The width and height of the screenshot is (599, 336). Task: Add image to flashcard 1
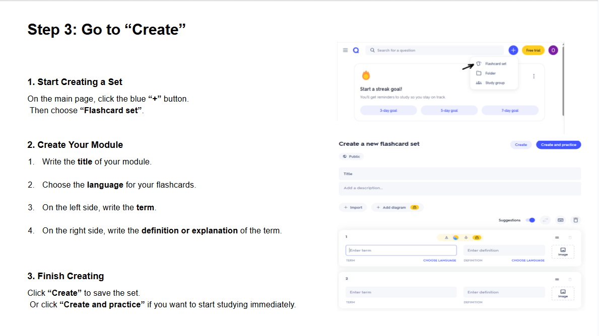[563, 251]
